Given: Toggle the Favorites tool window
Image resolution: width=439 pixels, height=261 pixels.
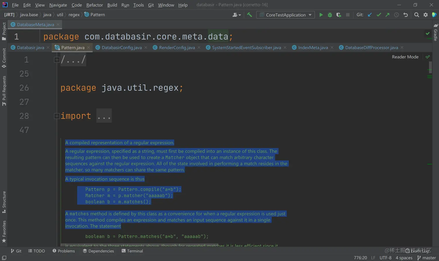Looking at the screenshot, I should pos(4,232).
